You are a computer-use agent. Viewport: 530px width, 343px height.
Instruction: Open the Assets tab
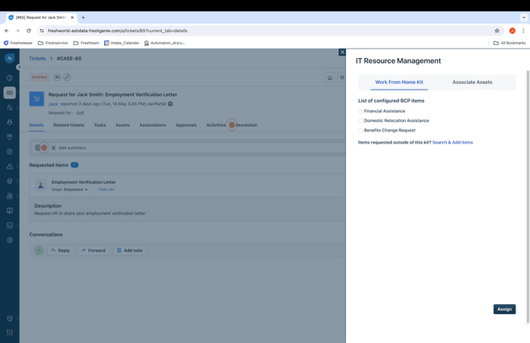click(123, 125)
